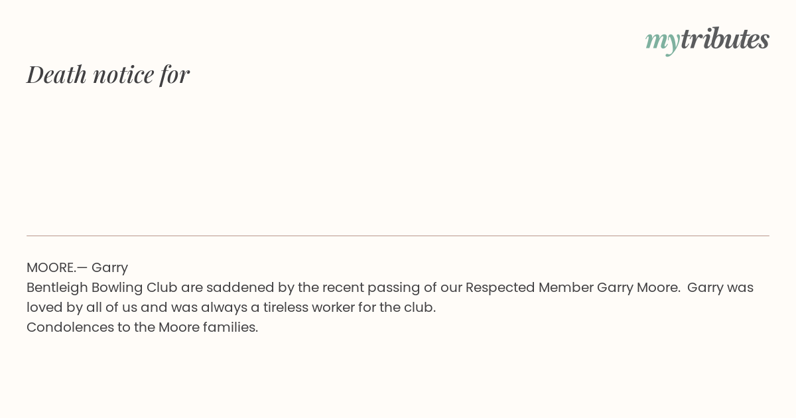Click the green "my" part of the logo
The width and height of the screenshot is (796, 418).
pos(662,42)
